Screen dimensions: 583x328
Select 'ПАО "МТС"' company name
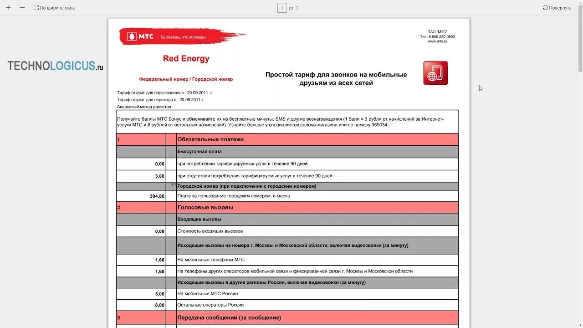pos(437,31)
